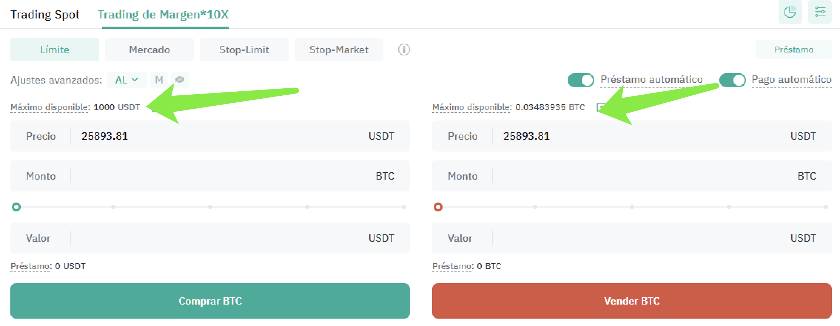Choose the Stop-Market order type
The height and width of the screenshot is (326, 840).
[339, 50]
